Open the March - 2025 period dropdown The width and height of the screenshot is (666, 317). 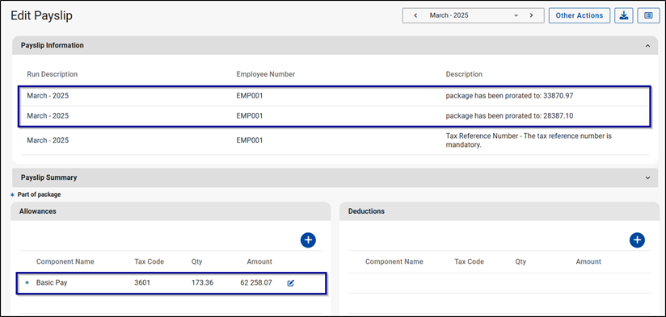(516, 15)
